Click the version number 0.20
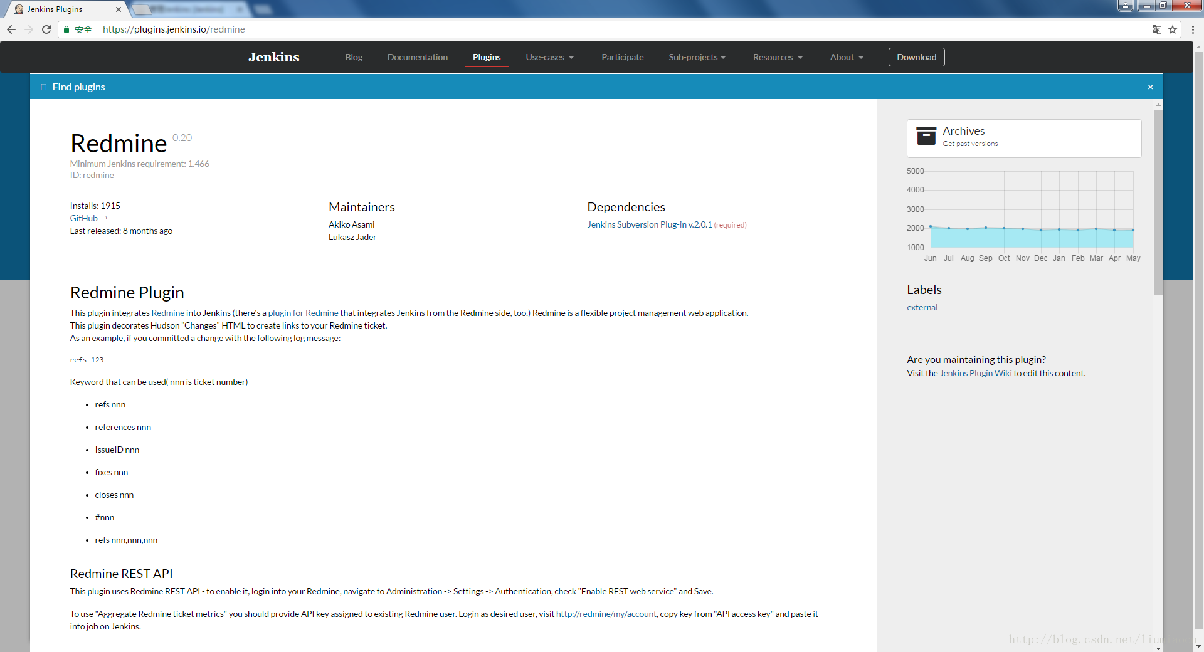 coord(182,138)
